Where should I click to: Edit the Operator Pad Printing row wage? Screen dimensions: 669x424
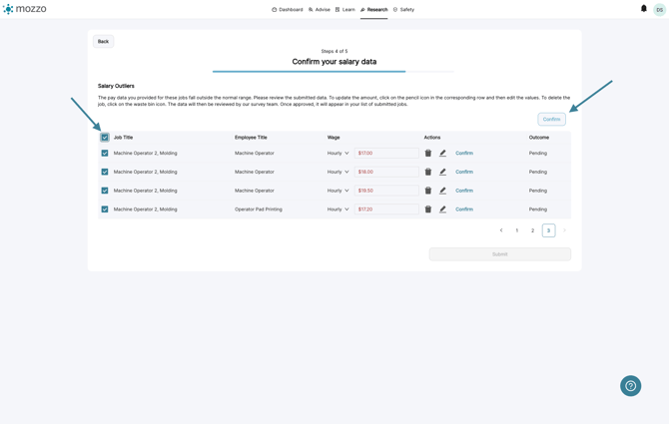(443, 210)
